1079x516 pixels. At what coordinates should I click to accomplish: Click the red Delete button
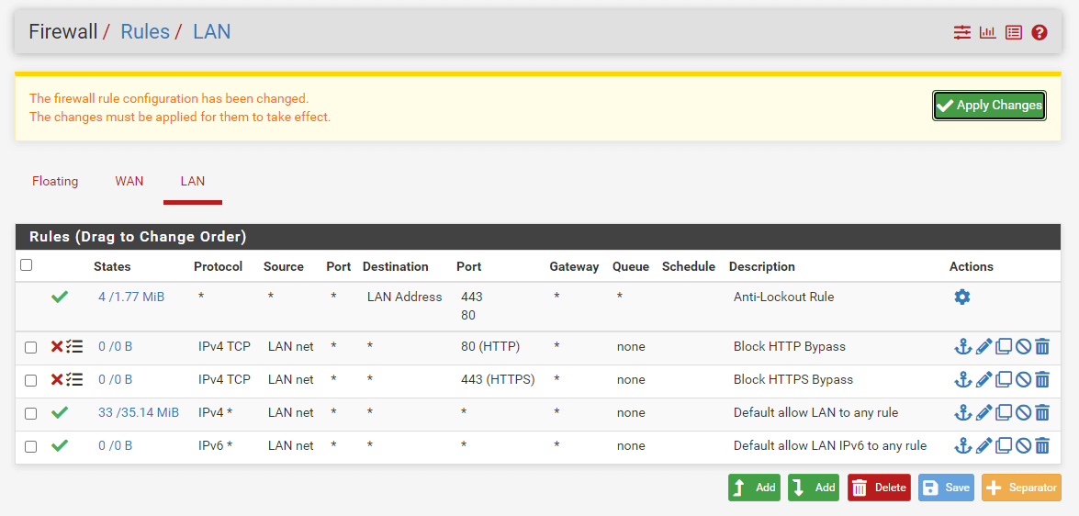[x=879, y=488]
